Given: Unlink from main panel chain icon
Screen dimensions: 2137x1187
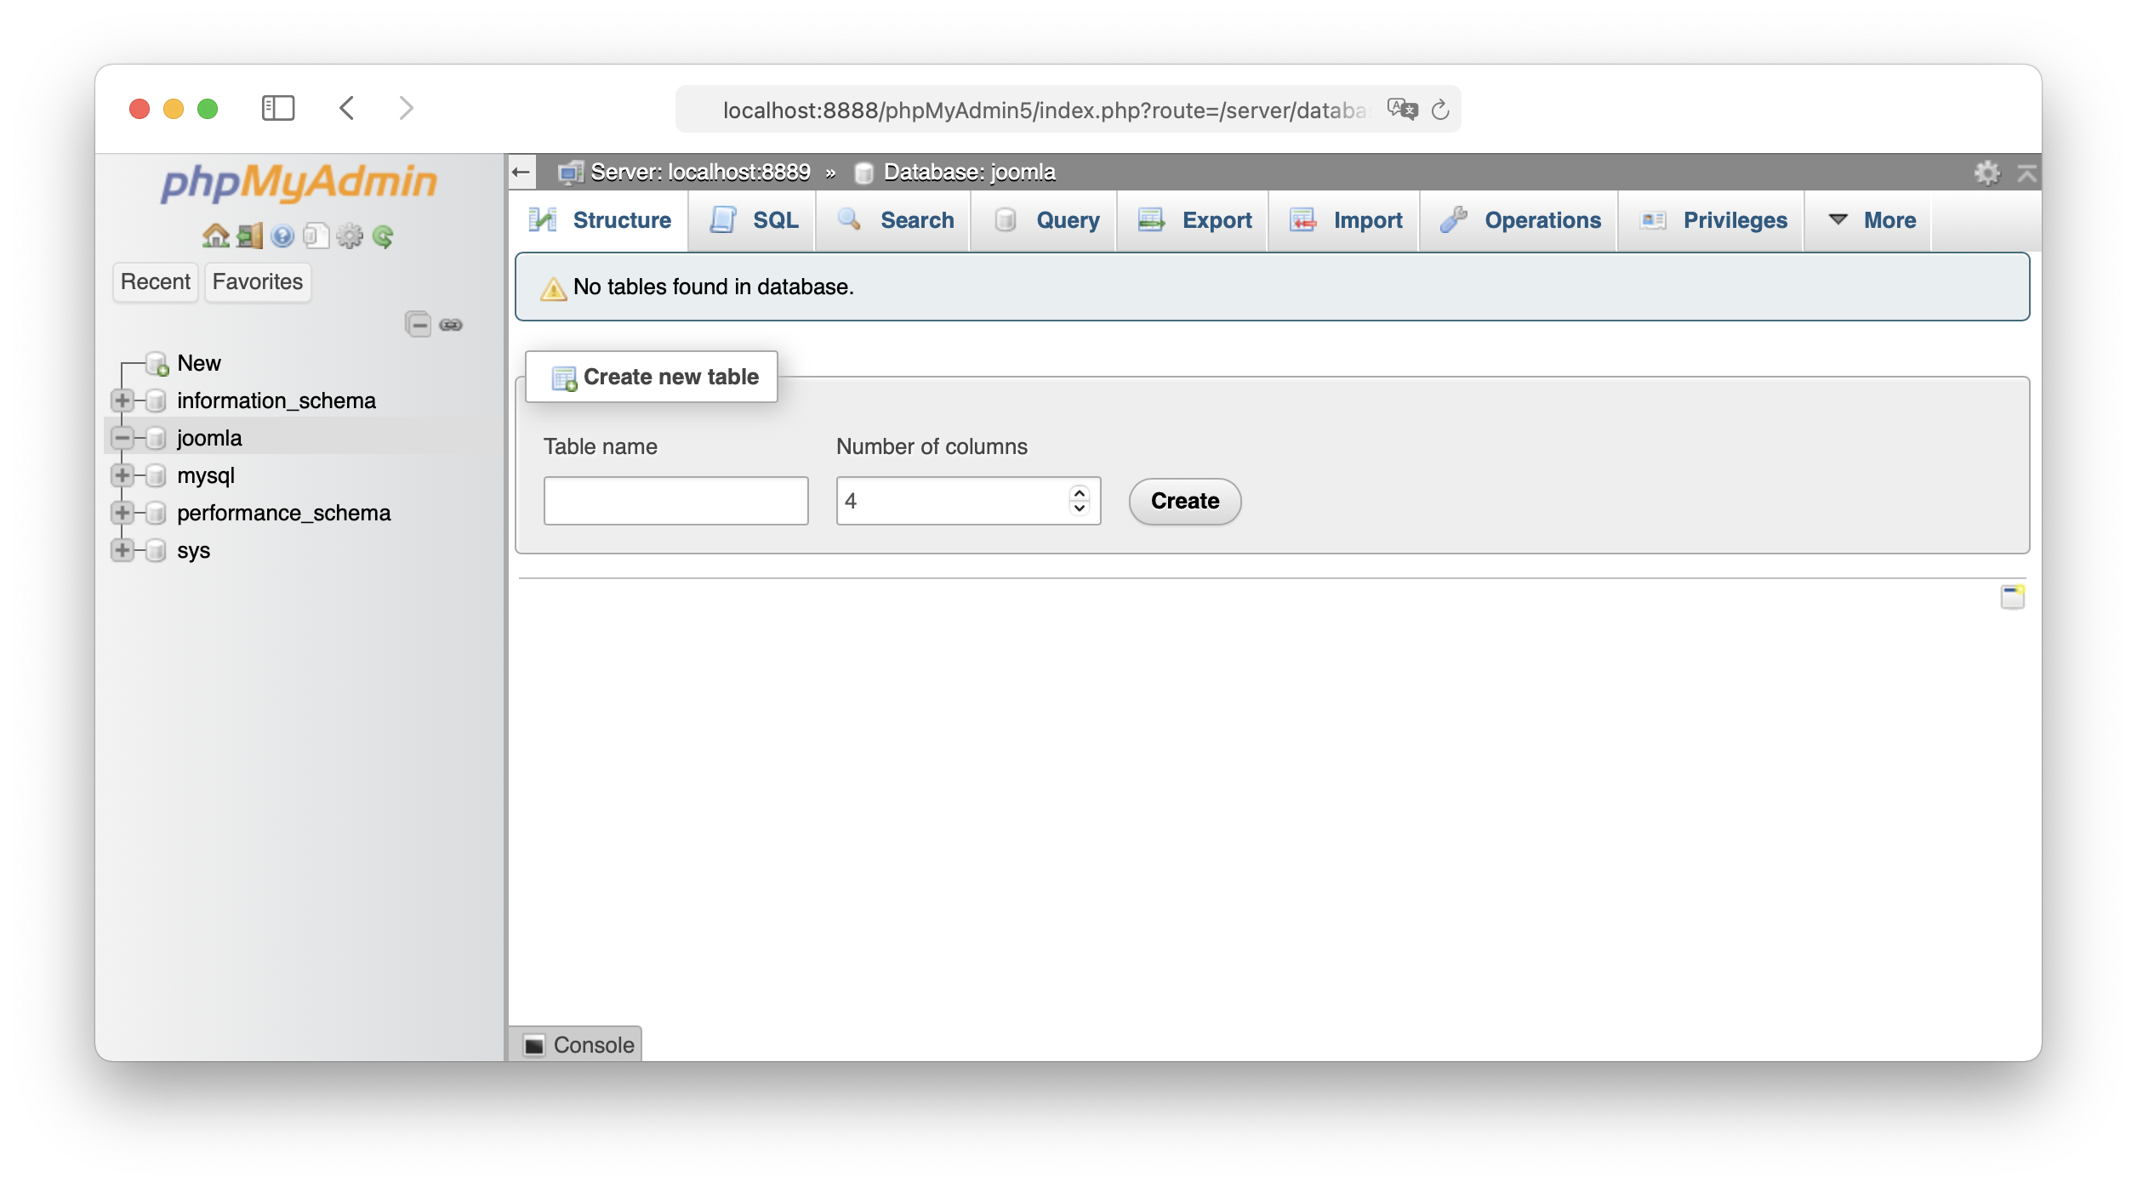Looking at the screenshot, I should [451, 325].
